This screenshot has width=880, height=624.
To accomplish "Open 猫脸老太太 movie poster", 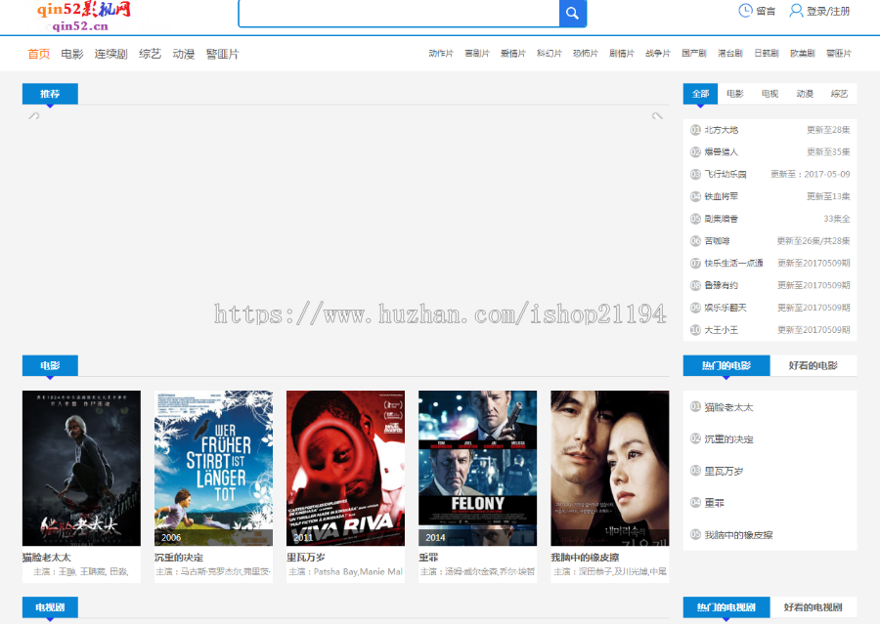I will pos(81,468).
